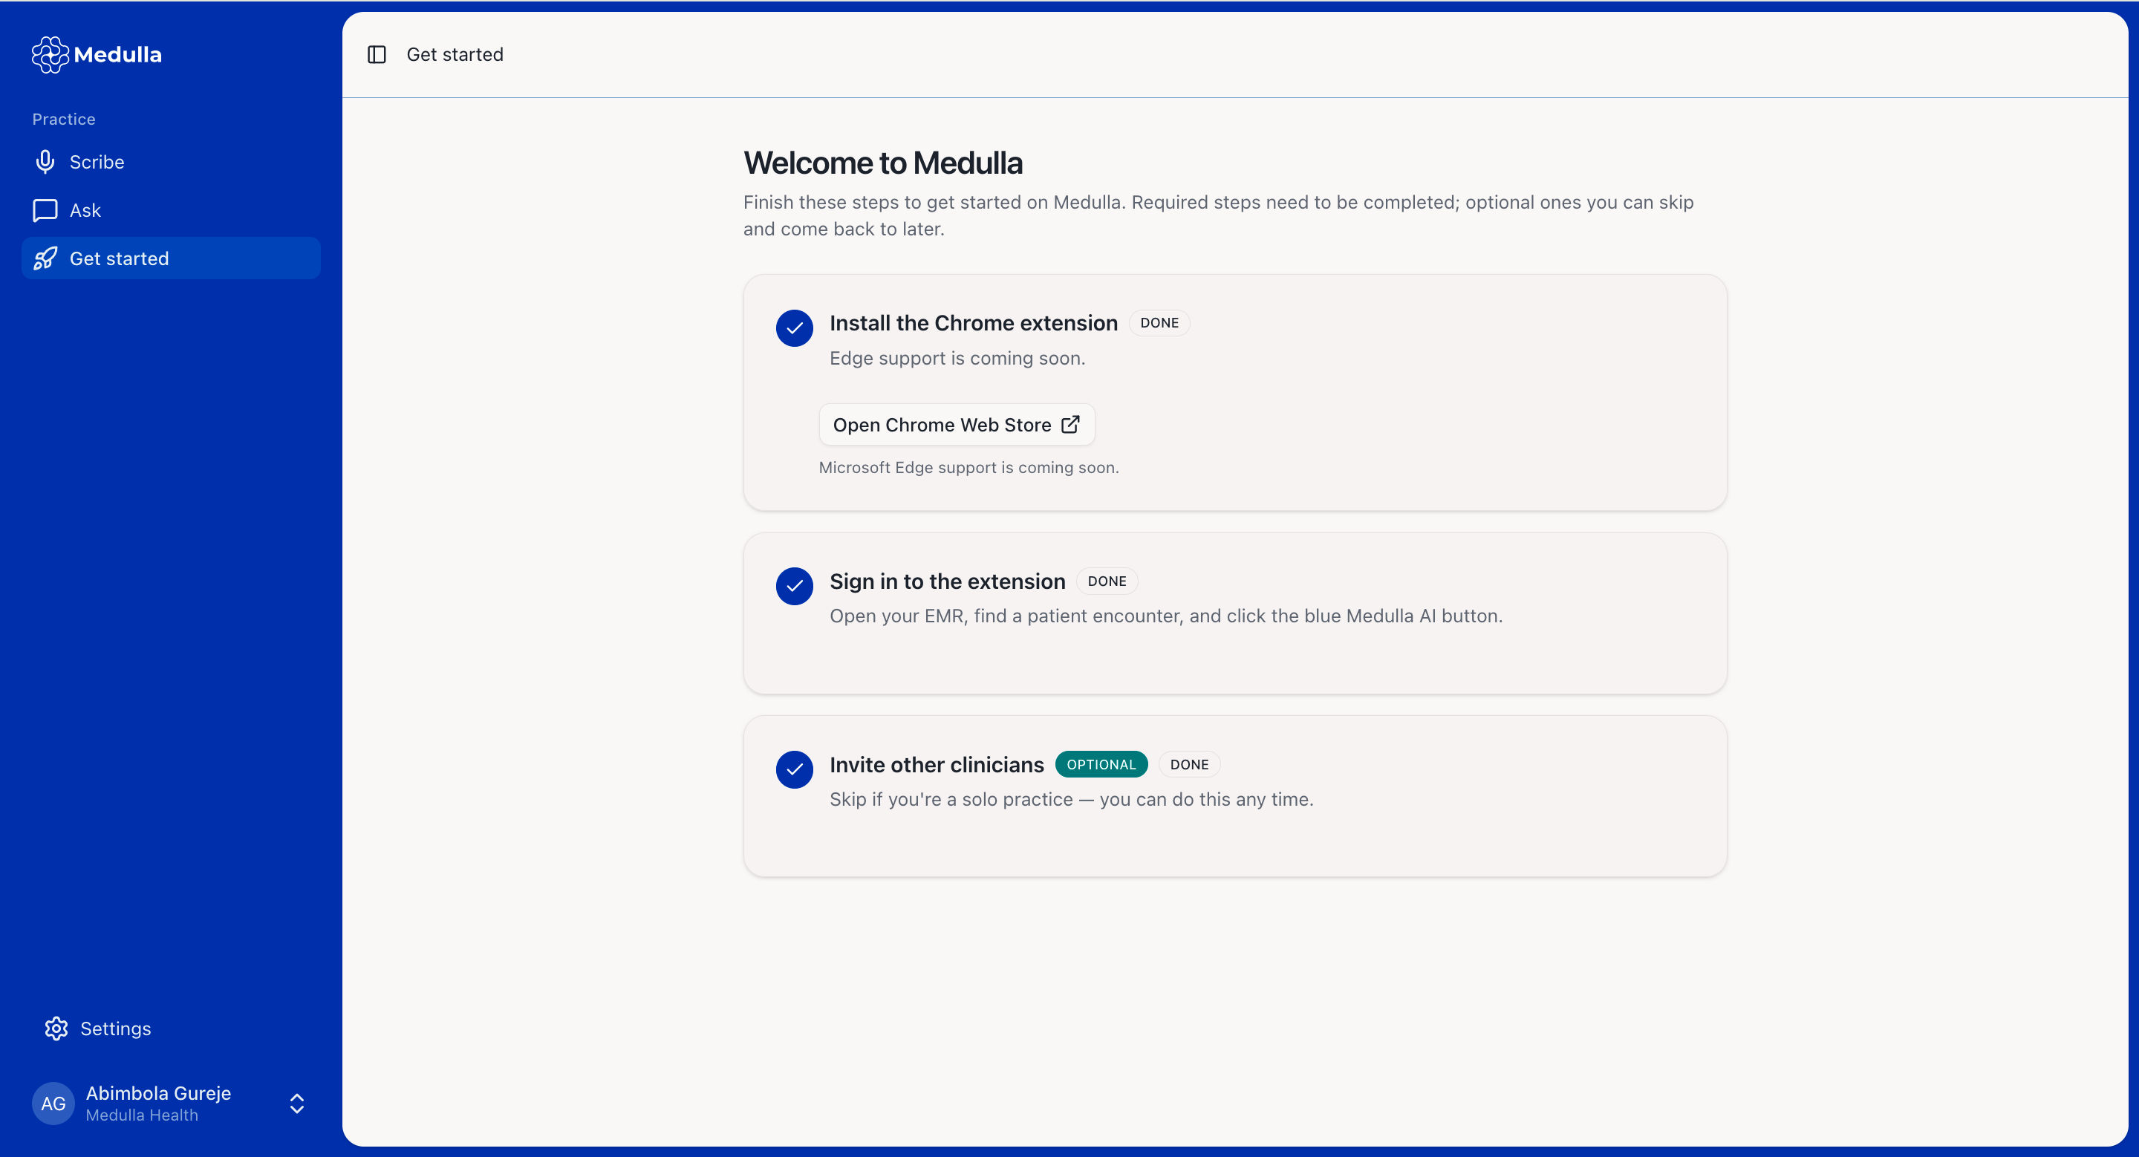Click the checkmark for Invite other clinicians
Image resolution: width=2139 pixels, height=1157 pixels.
tap(795, 769)
